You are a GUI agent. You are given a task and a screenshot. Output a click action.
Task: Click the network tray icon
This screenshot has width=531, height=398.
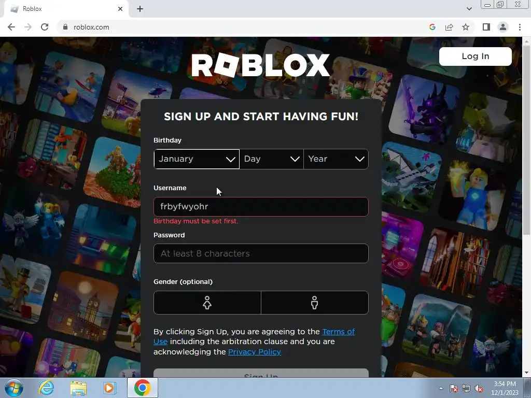(466, 389)
